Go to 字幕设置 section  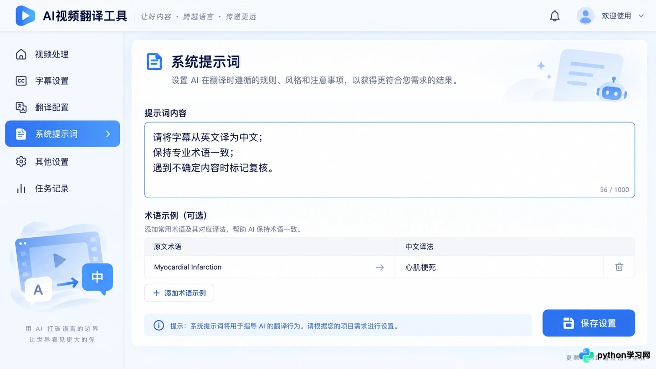coord(62,81)
